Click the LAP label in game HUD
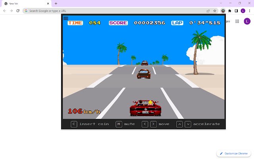 coord(177,23)
